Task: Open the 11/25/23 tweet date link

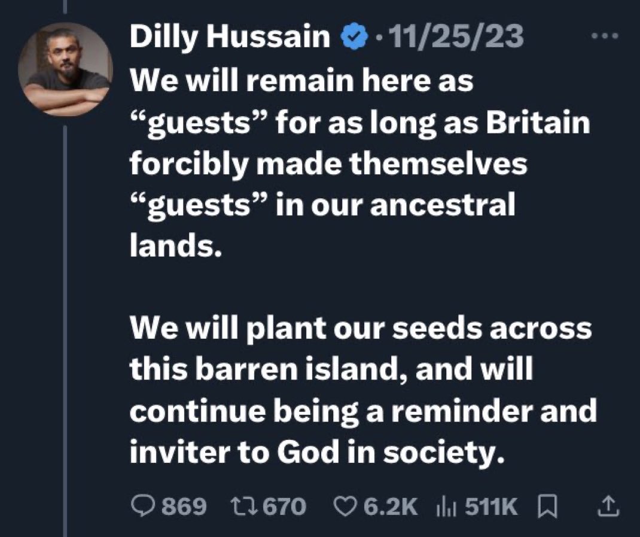Action: point(456,37)
